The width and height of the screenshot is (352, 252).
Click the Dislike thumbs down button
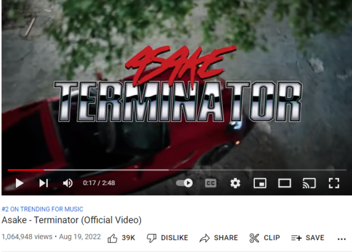167,238
